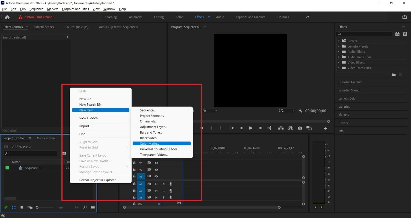This screenshot has height=218, width=411.
Task: Open Creative Cloud icon in status bar
Action: tap(3, 215)
